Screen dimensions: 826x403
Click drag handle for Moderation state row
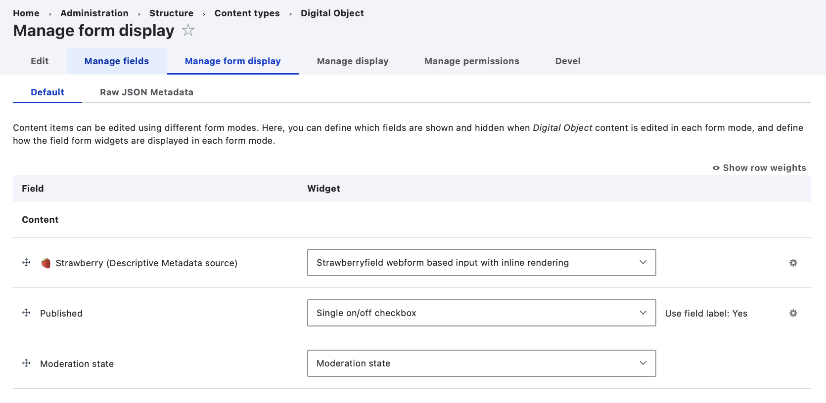[x=27, y=363]
